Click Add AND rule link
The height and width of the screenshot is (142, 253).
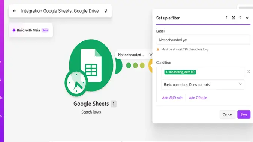pos(172,98)
